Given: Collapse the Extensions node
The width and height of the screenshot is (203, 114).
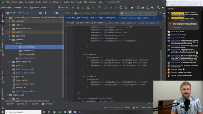Looking at the screenshot, I should click(6, 95).
